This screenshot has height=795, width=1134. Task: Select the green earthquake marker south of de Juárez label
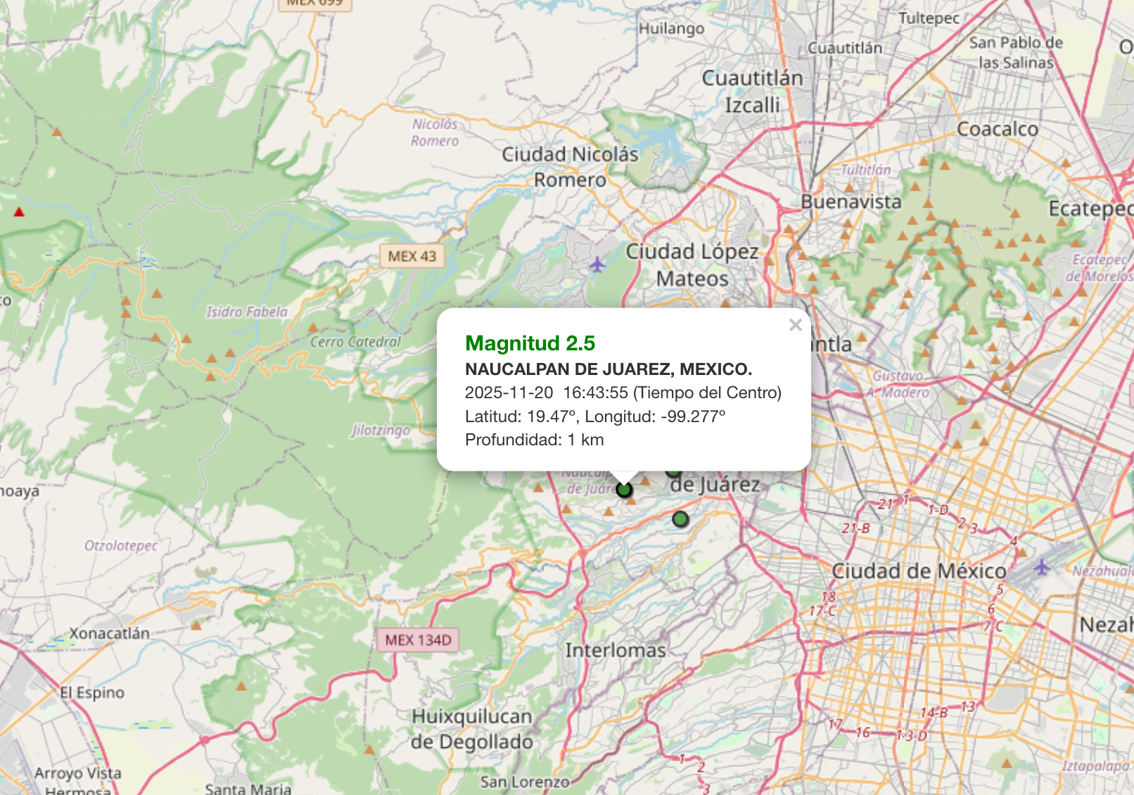(x=680, y=519)
